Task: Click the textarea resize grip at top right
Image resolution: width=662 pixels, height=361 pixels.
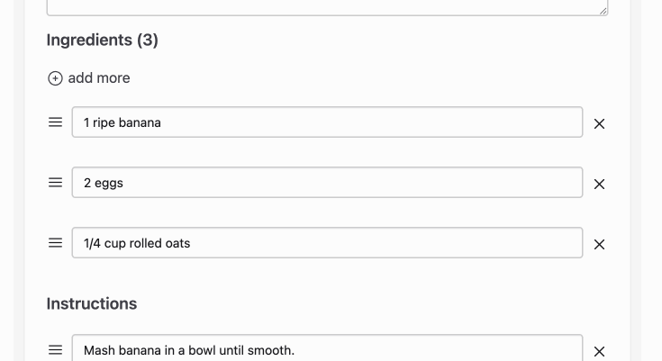Action: point(603,11)
